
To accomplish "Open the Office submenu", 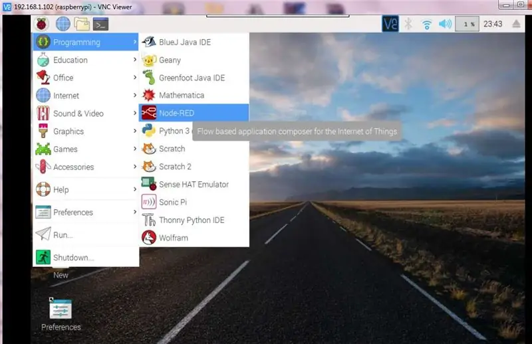I will point(86,78).
